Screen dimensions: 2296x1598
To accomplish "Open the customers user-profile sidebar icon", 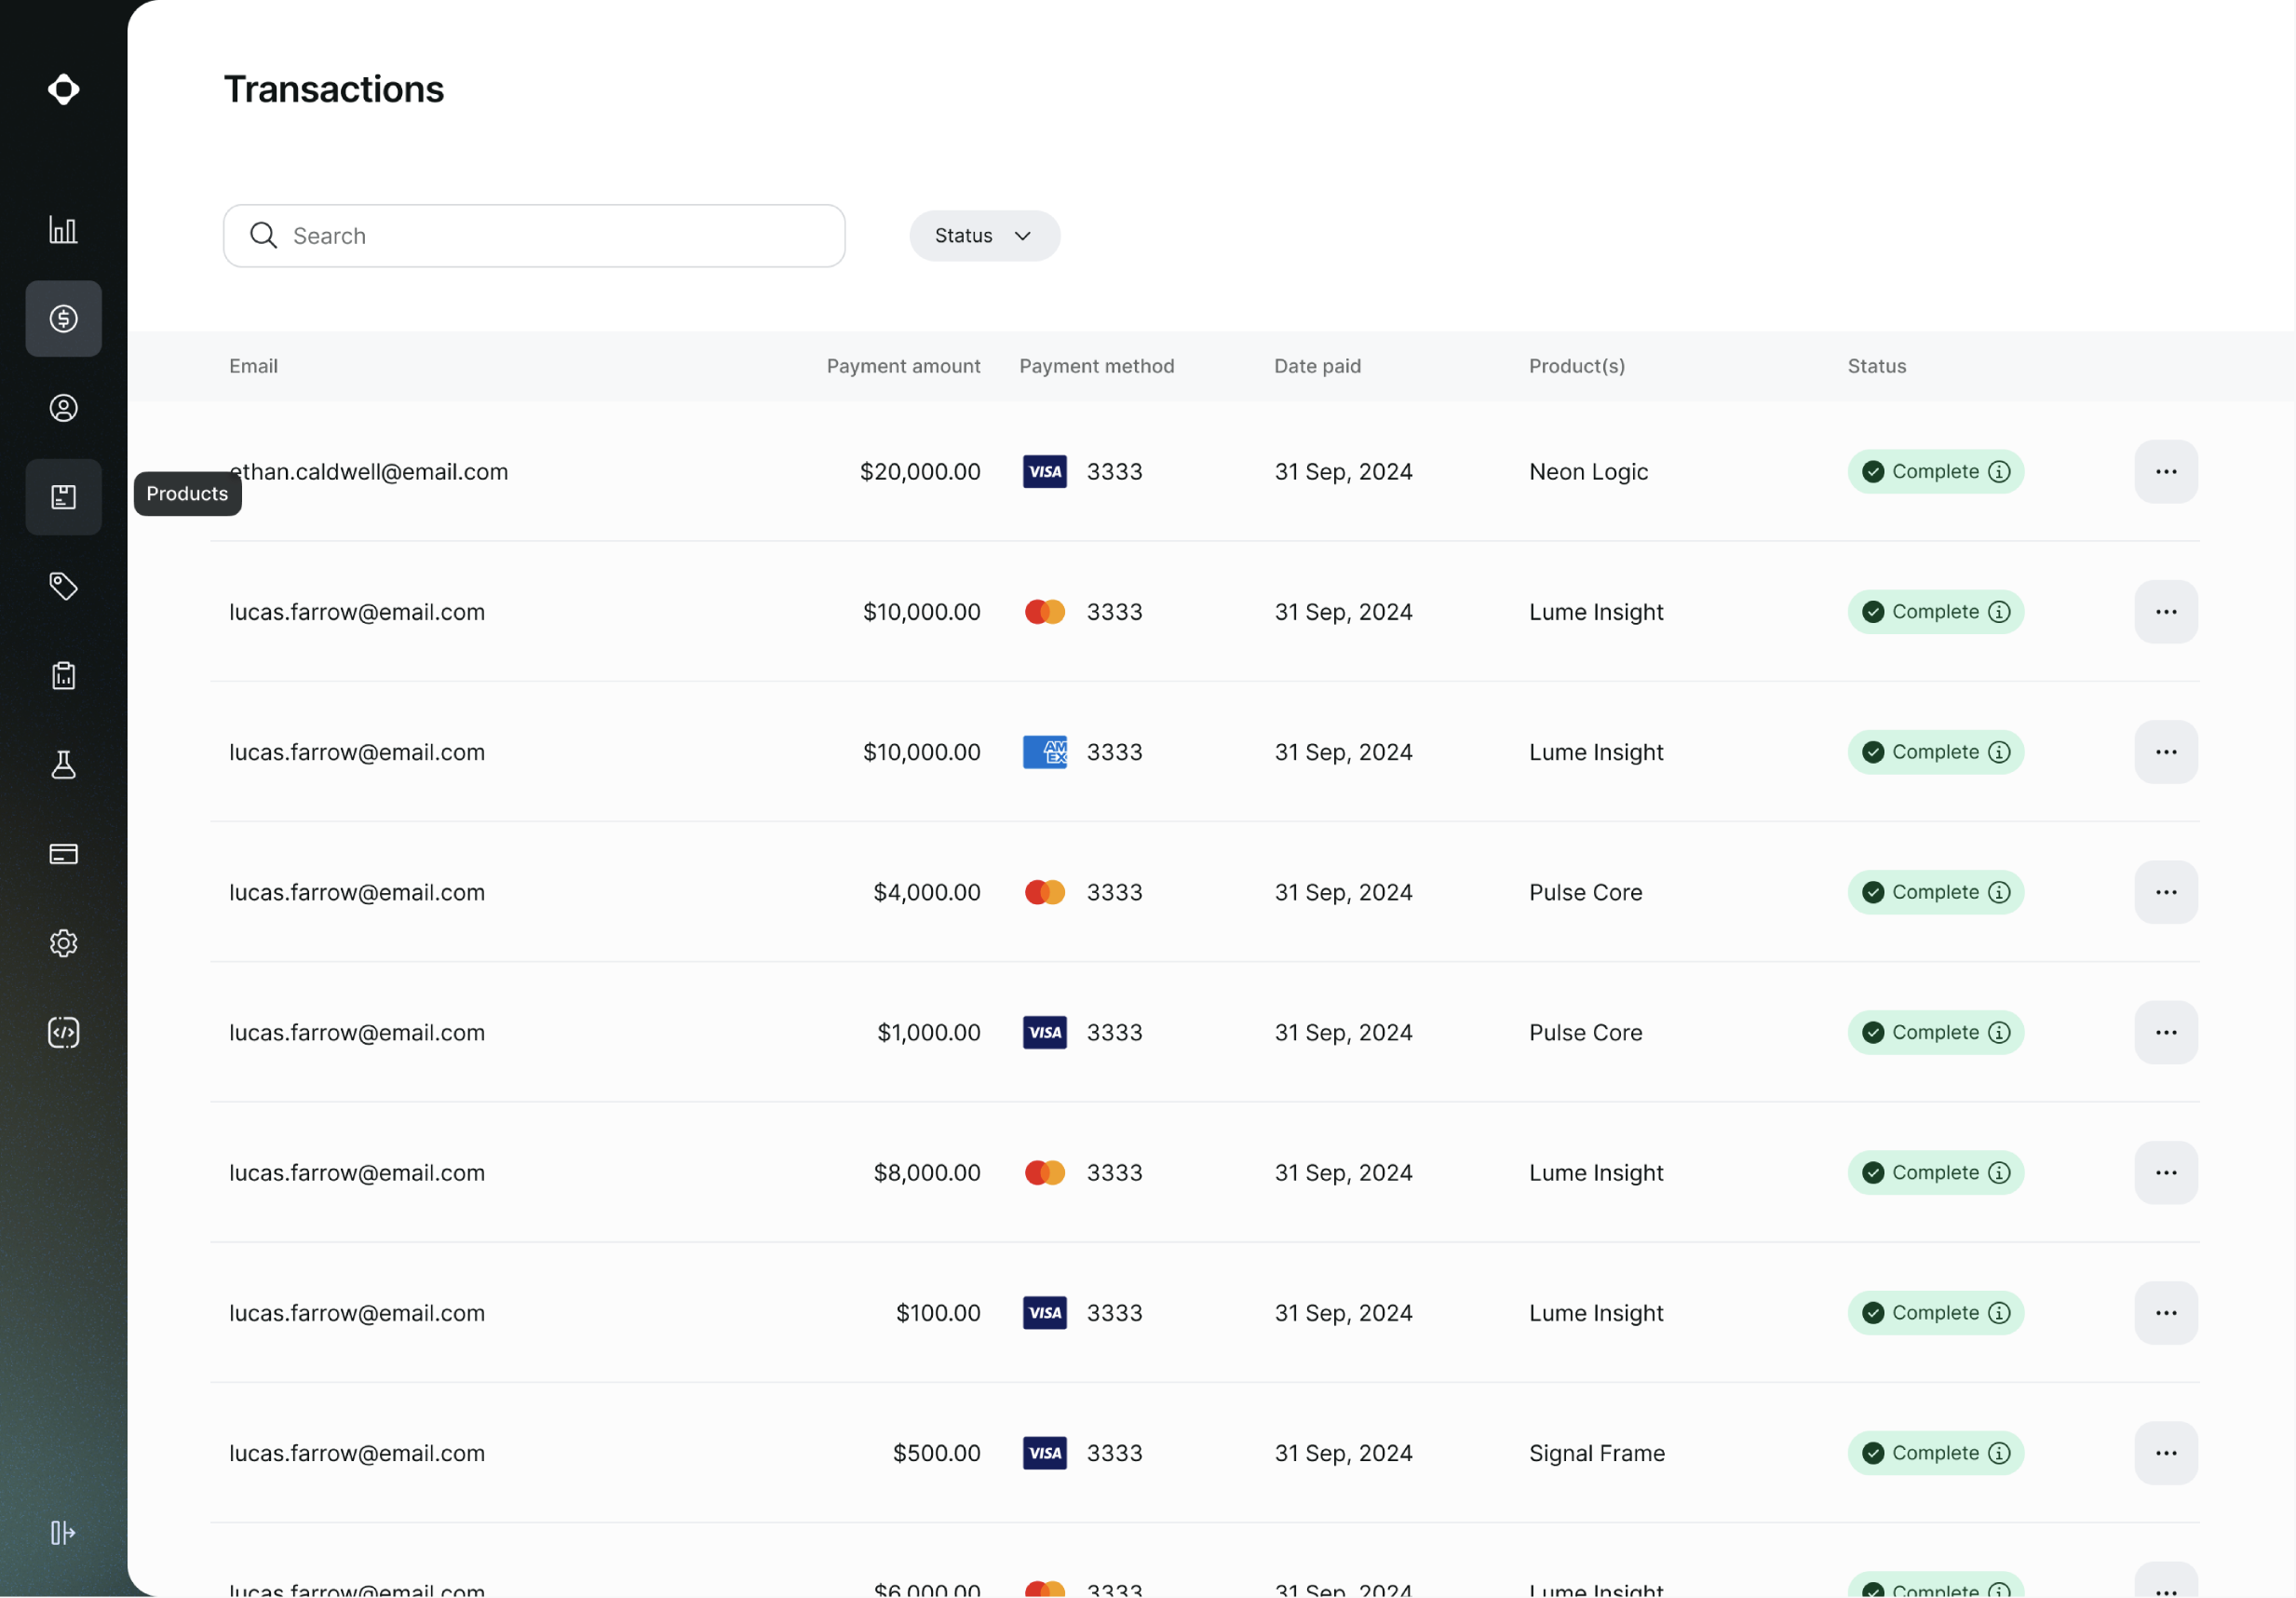I will 63,408.
